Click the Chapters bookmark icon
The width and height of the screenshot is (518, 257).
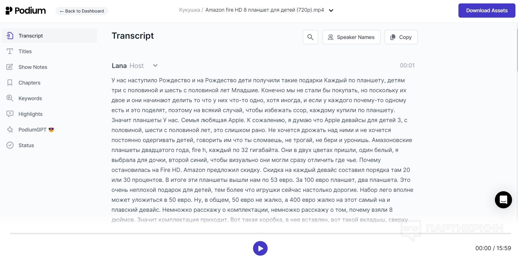coord(10,83)
